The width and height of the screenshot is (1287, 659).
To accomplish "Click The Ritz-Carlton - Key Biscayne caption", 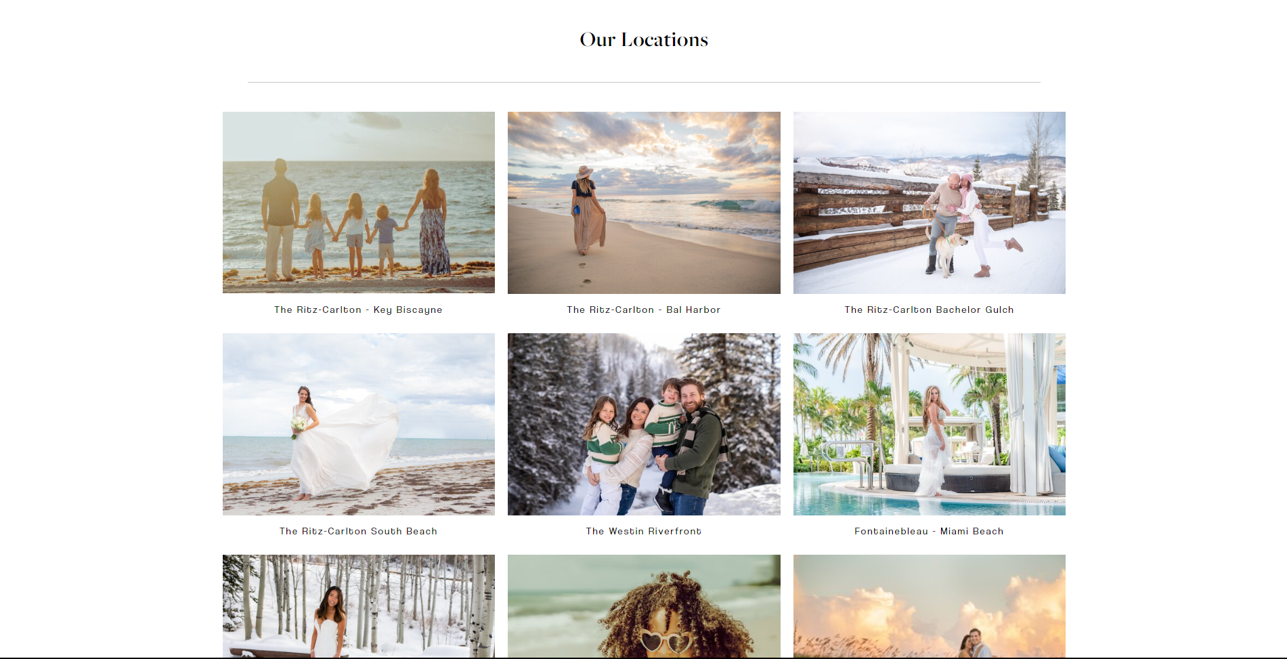I will pyautogui.click(x=358, y=310).
